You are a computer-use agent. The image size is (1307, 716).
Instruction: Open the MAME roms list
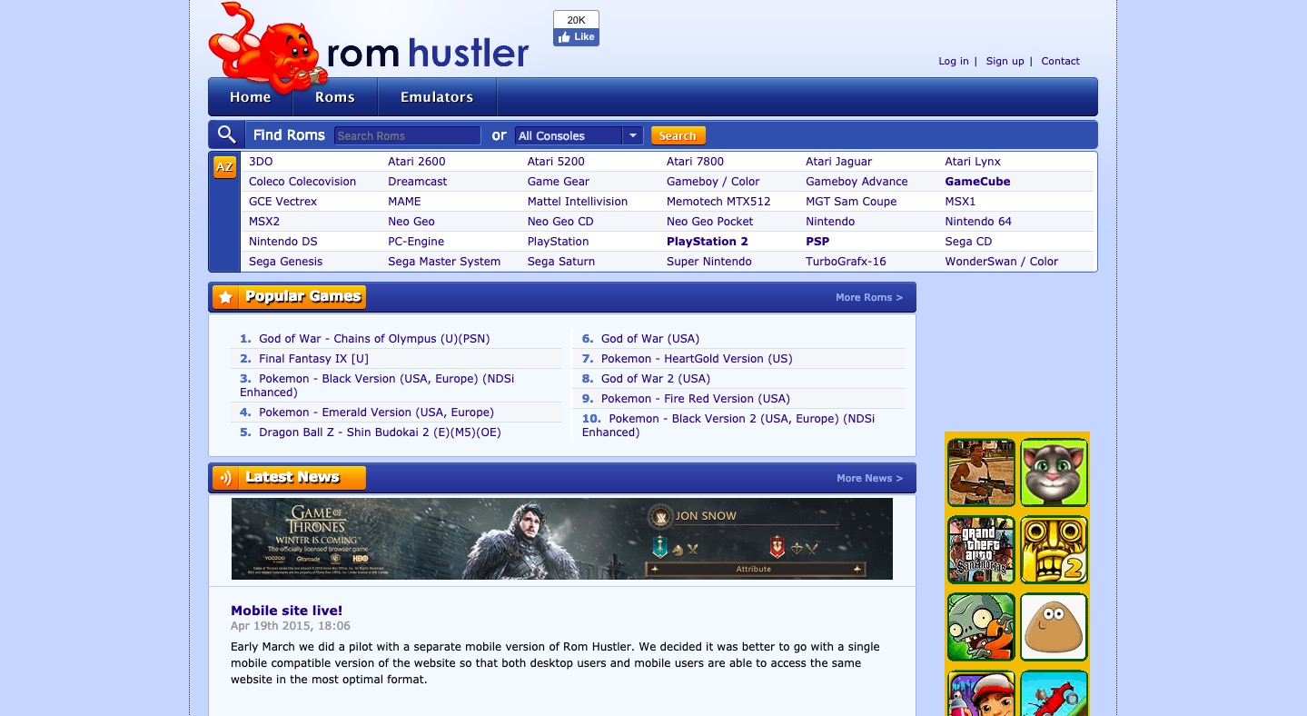404,202
